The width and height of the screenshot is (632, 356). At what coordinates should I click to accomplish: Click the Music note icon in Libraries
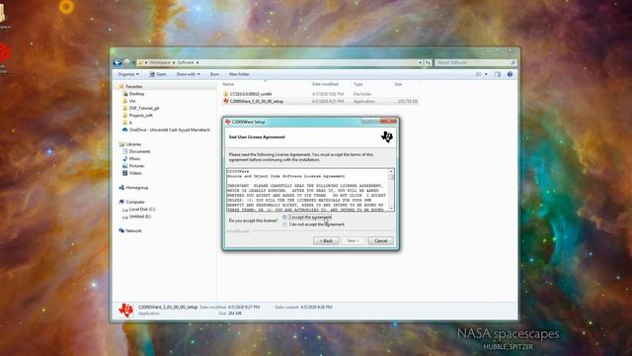[125, 158]
